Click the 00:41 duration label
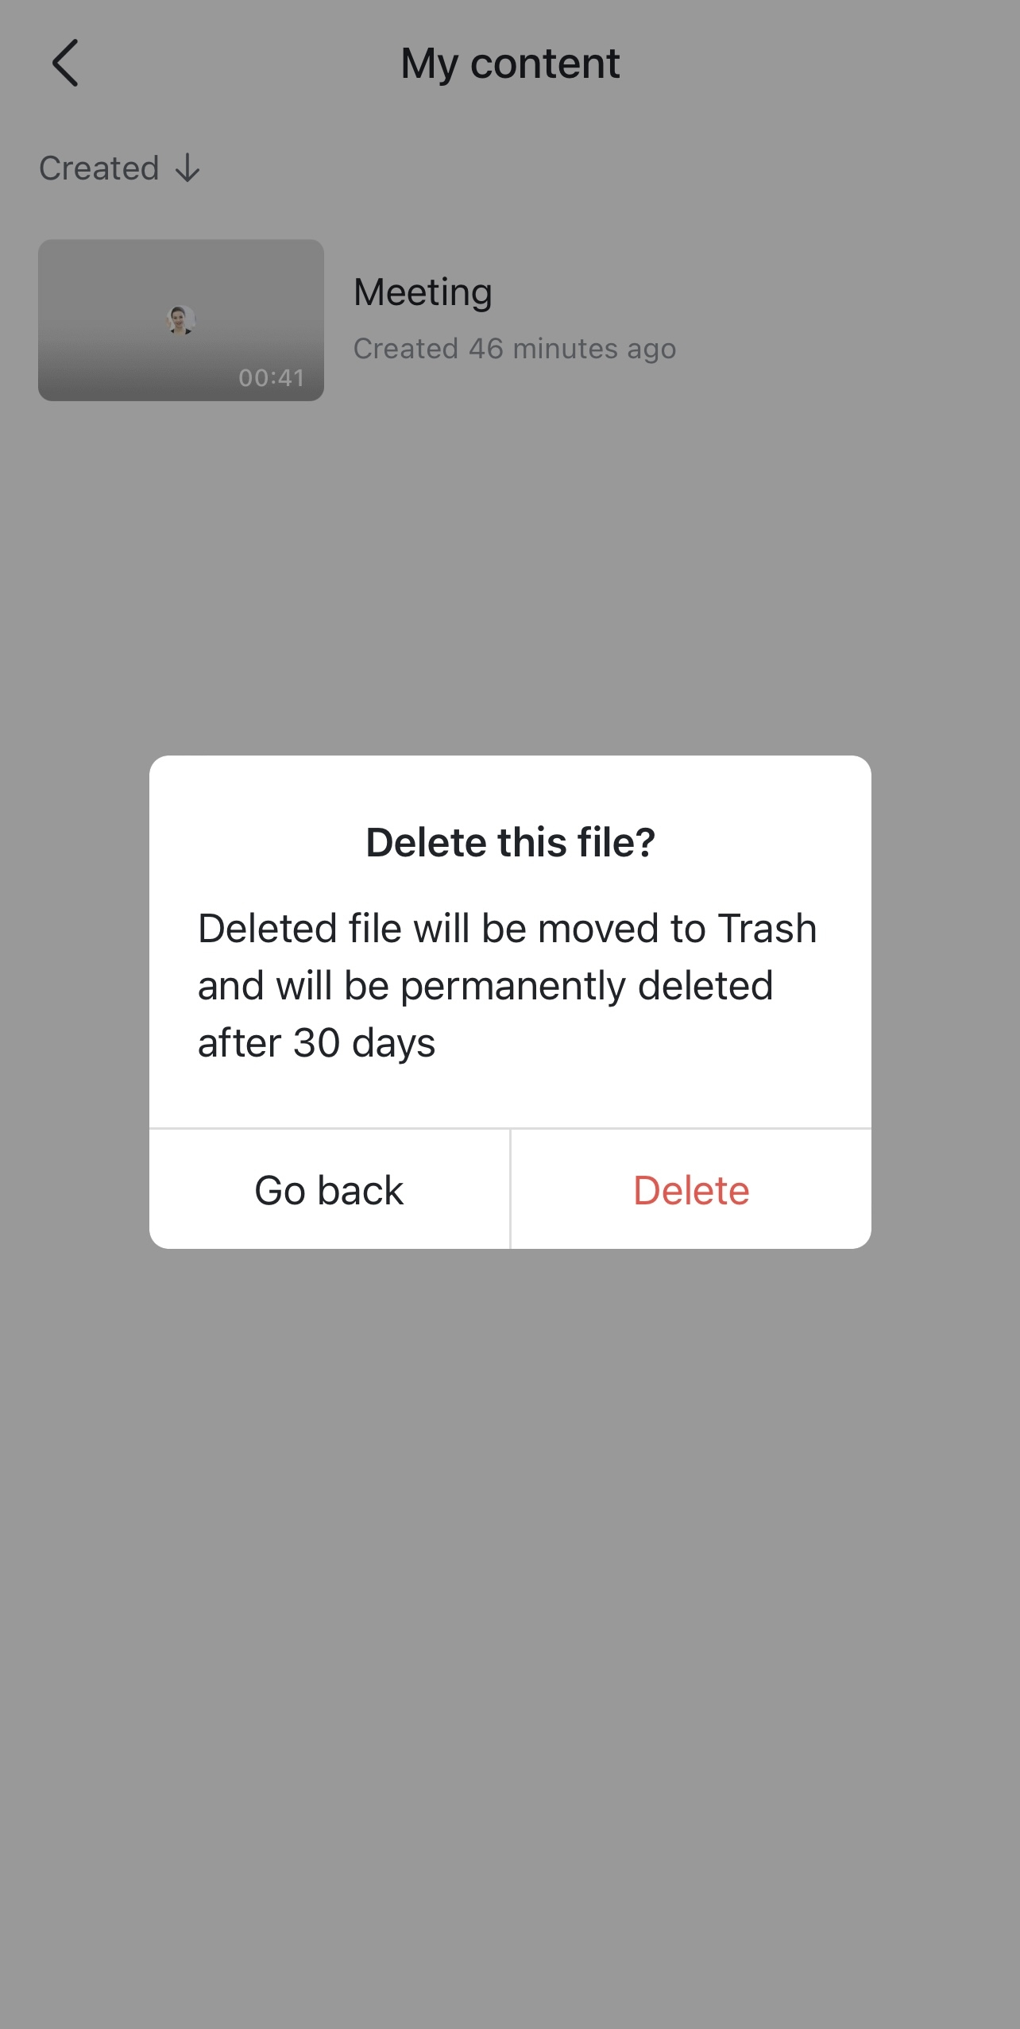Image resolution: width=1020 pixels, height=2029 pixels. tap(272, 378)
